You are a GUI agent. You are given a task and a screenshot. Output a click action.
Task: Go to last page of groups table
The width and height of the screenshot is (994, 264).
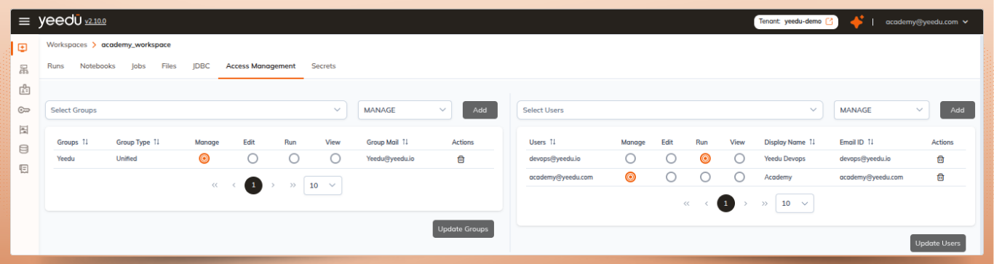coord(293,185)
